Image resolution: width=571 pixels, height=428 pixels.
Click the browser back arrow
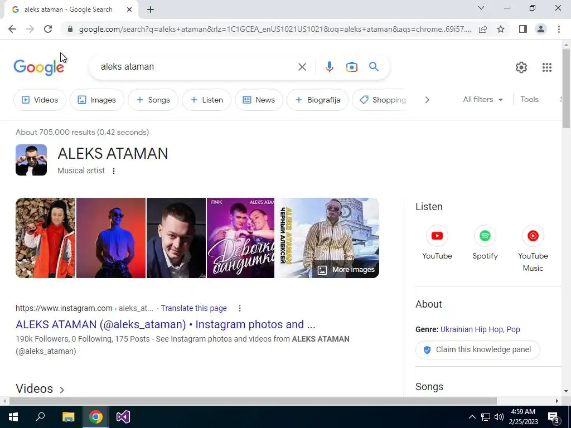pos(12,29)
